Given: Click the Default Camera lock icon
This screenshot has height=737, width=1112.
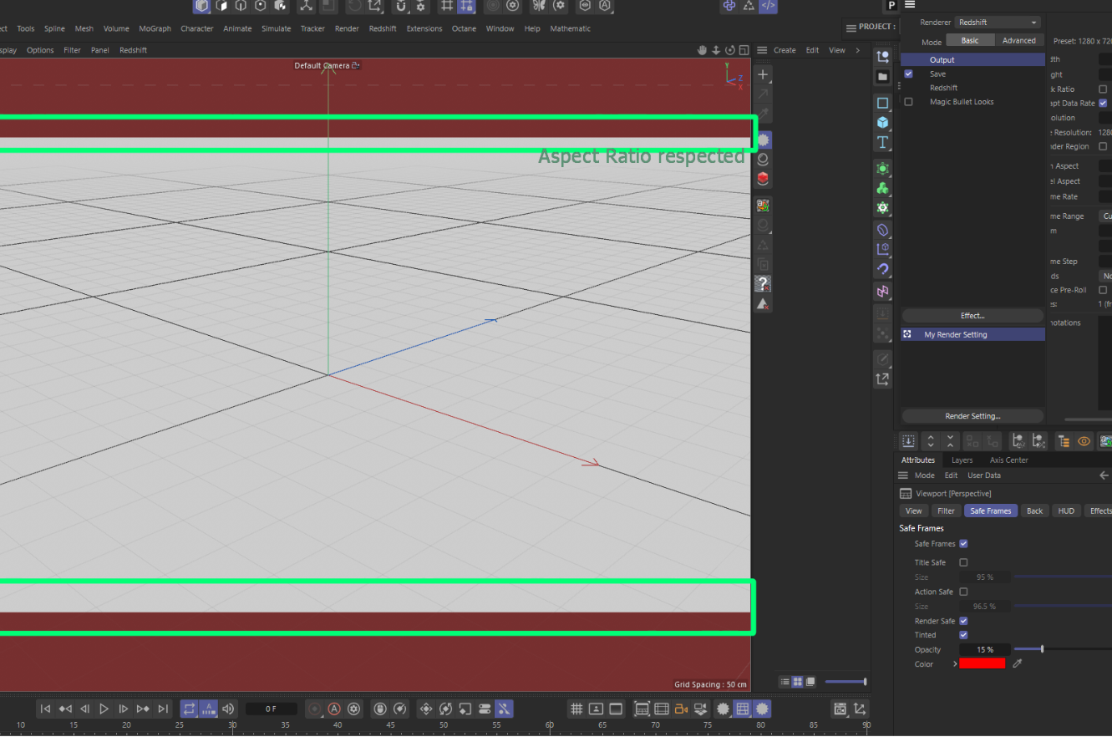Looking at the screenshot, I should 355,65.
